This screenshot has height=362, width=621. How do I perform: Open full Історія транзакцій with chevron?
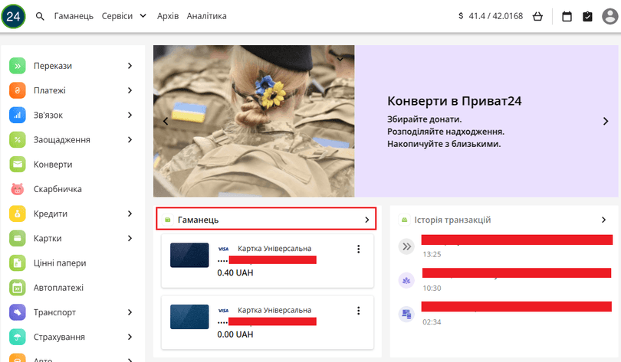point(603,220)
